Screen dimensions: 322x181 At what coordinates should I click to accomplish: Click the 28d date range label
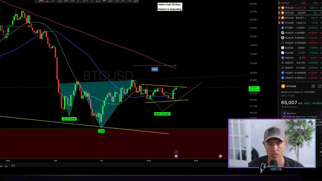point(155,69)
